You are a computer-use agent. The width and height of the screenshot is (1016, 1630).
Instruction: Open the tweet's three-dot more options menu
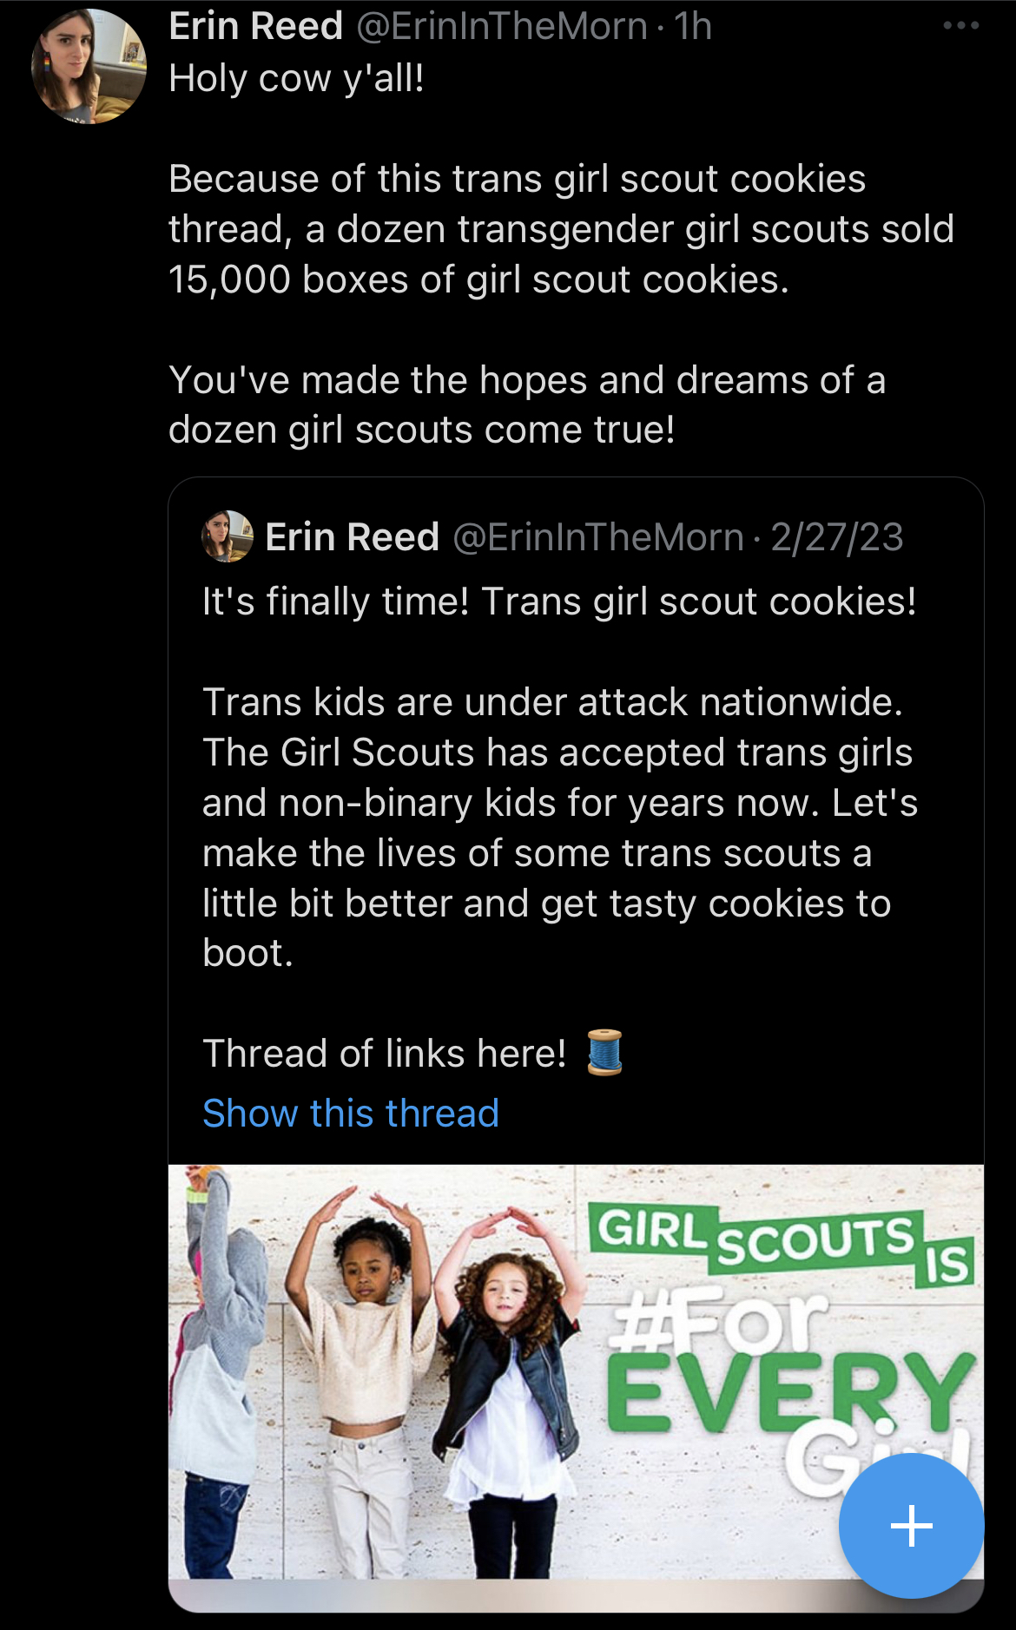click(x=961, y=26)
